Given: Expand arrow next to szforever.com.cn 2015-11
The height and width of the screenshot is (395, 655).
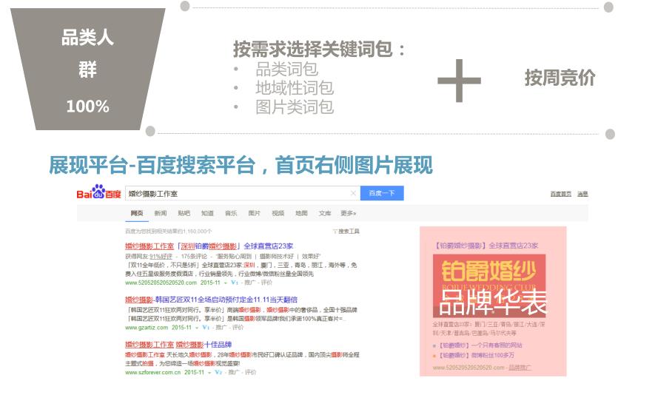Looking at the screenshot, I should [x=209, y=373].
